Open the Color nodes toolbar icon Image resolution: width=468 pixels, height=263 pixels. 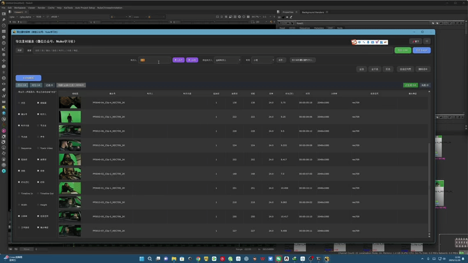pyautogui.click(x=4, y=37)
